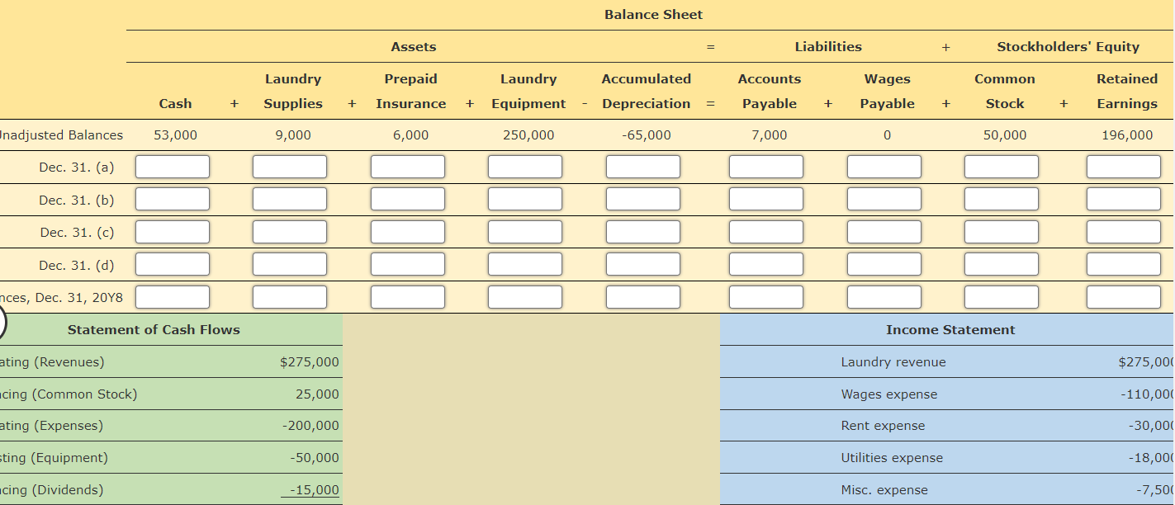Click the Laundry Equipment field in row Dec. 31. (c)
The width and height of the screenshot is (1175, 505).
[525, 231]
